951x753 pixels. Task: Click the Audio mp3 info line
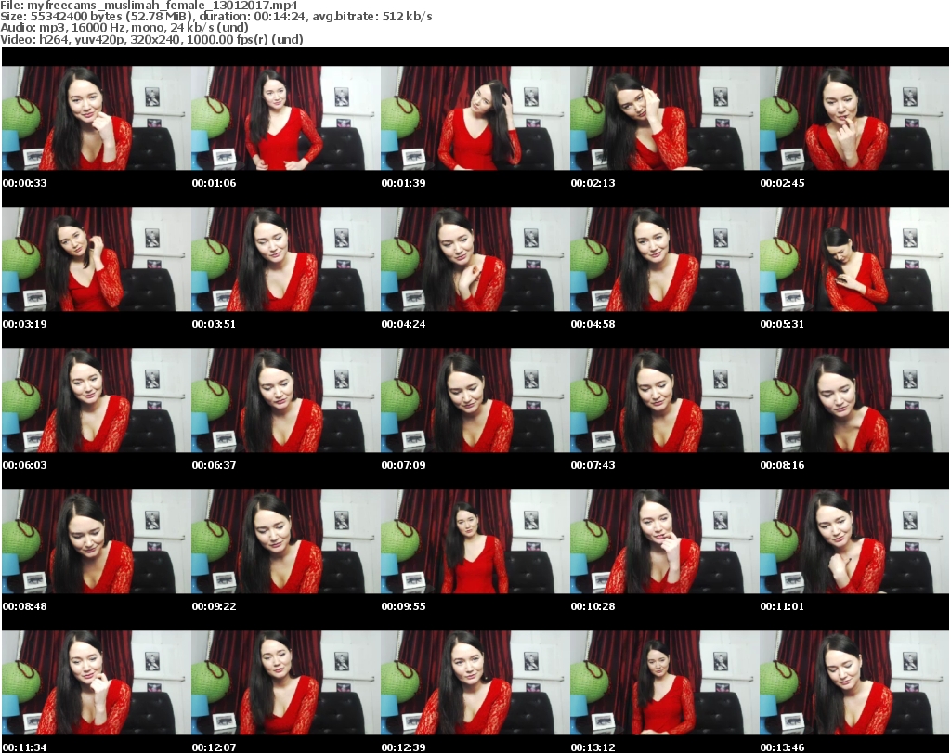coord(124,27)
